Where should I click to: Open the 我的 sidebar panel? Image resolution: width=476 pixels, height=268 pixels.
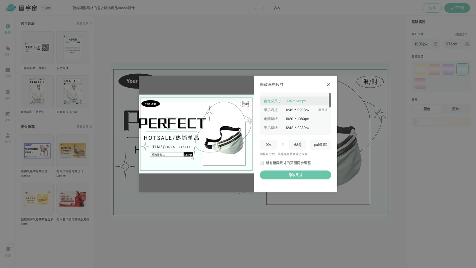(8, 138)
